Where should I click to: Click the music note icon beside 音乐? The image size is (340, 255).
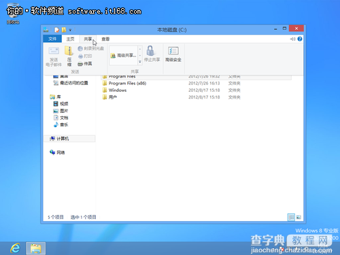point(56,124)
